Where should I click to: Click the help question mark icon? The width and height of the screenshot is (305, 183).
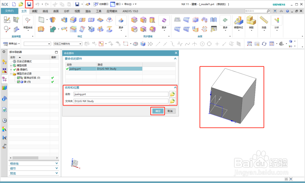(x=287, y=11)
